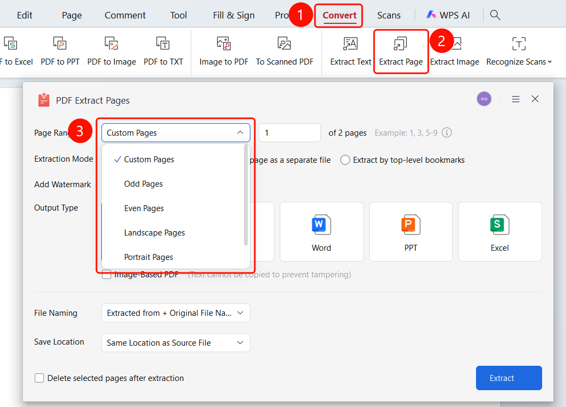
Task: Select Extract by top-level bookmarks option
Action: click(345, 160)
